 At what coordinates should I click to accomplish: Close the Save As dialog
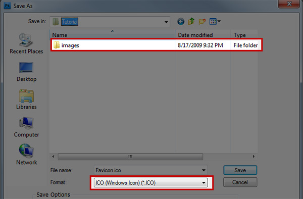289,4
